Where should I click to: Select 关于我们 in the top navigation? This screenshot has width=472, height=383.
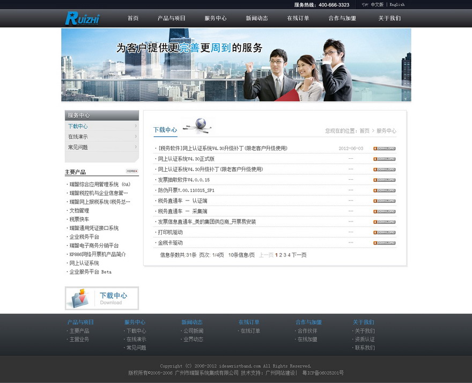coord(389,18)
